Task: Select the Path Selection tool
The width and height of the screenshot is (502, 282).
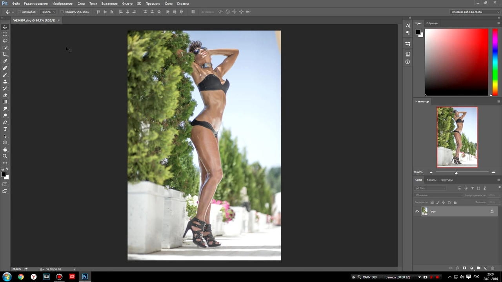Action: pyautogui.click(x=5, y=136)
